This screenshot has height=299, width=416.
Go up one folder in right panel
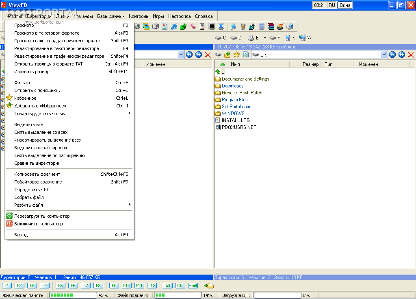tap(227, 55)
